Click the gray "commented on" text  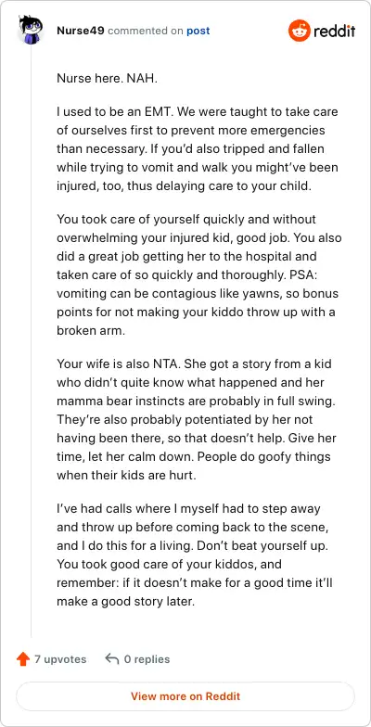tap(146, 32)
